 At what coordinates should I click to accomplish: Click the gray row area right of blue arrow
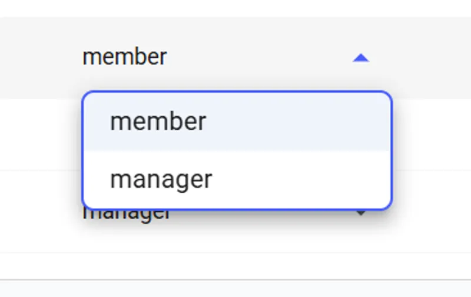tap(420, 58)
